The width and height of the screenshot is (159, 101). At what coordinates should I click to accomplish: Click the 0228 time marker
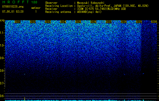pos(124,22)
